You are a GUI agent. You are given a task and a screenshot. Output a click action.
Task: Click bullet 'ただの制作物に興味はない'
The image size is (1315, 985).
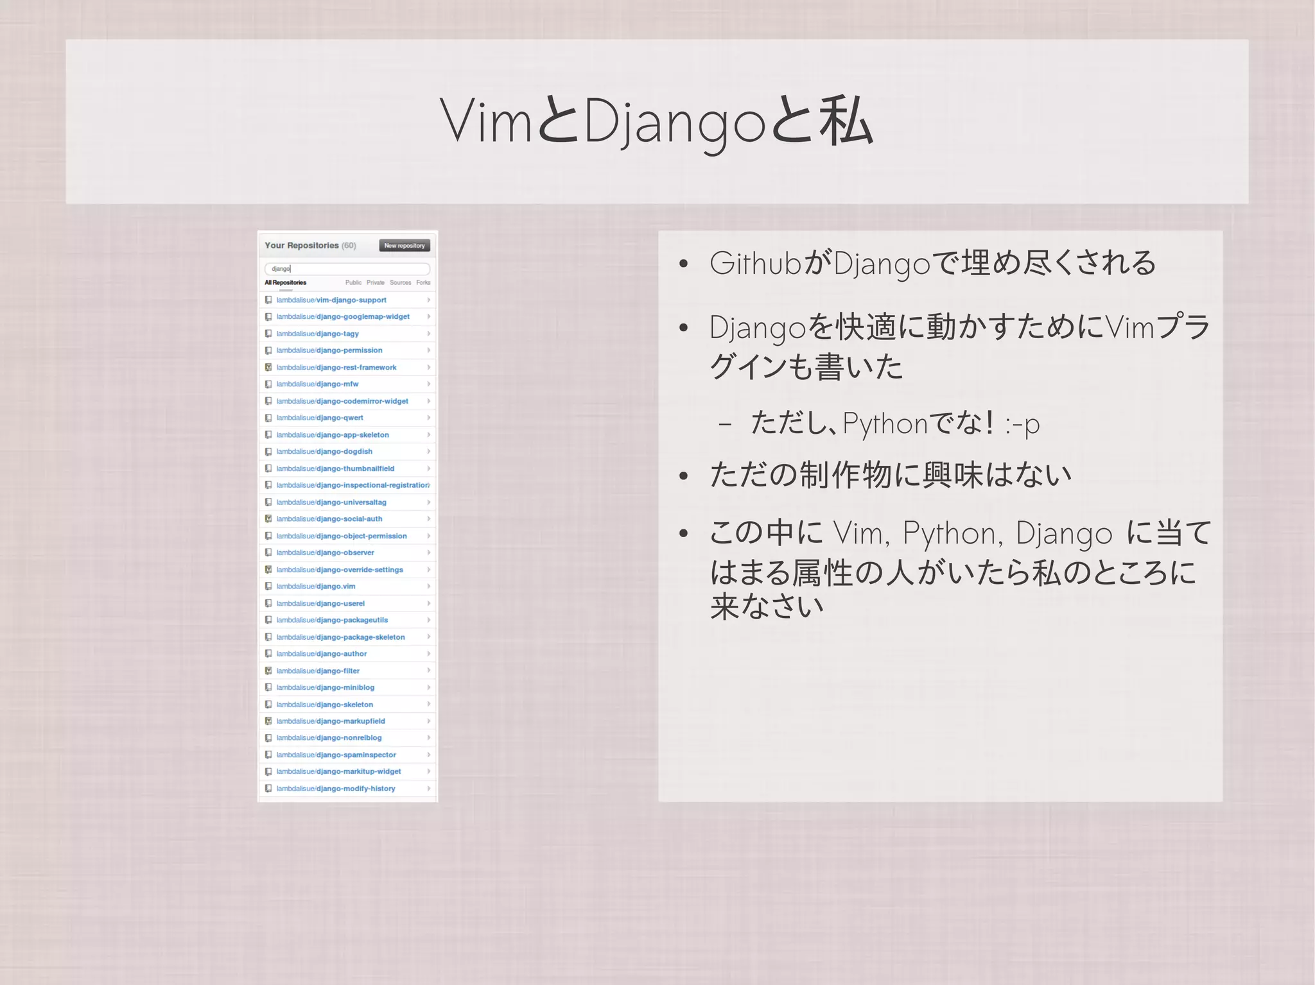point(891,475)
